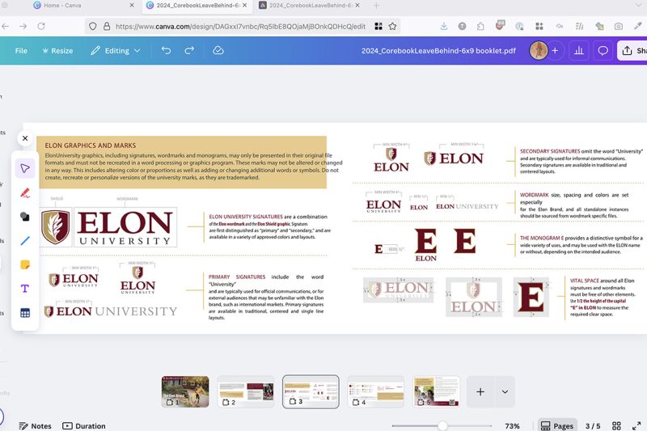Open the Resize option
The height and width of the screenshot is (431, 647).
[x=57, y=50]
